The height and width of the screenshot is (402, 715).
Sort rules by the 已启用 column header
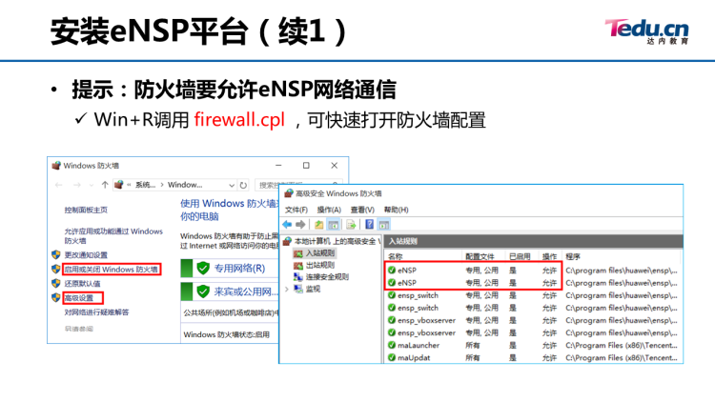coord(520,256)
